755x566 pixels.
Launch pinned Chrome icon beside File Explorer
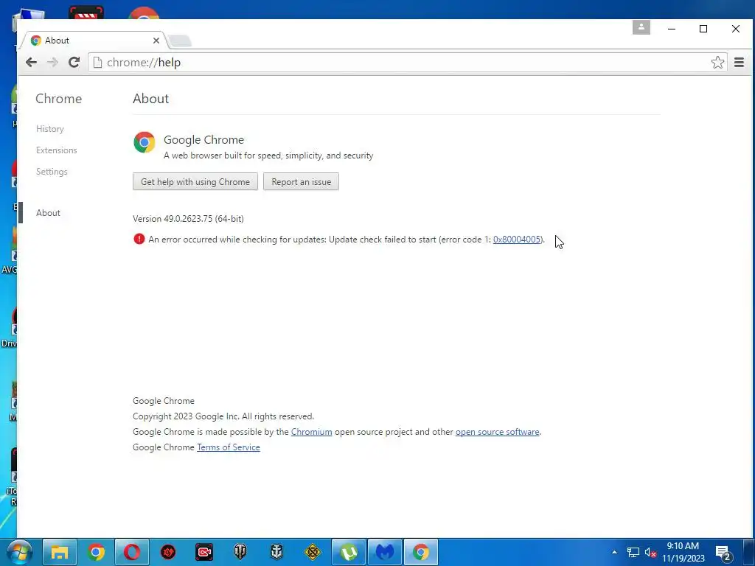coord(96,552)
